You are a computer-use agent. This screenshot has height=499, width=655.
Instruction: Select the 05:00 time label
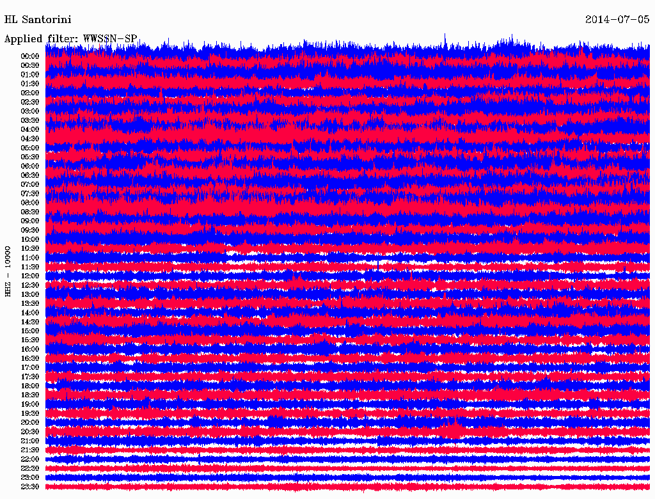(30, 148)
